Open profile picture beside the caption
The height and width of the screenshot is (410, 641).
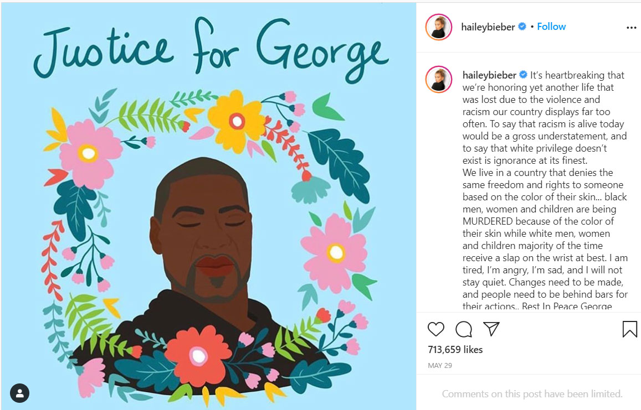coord(439,79)
